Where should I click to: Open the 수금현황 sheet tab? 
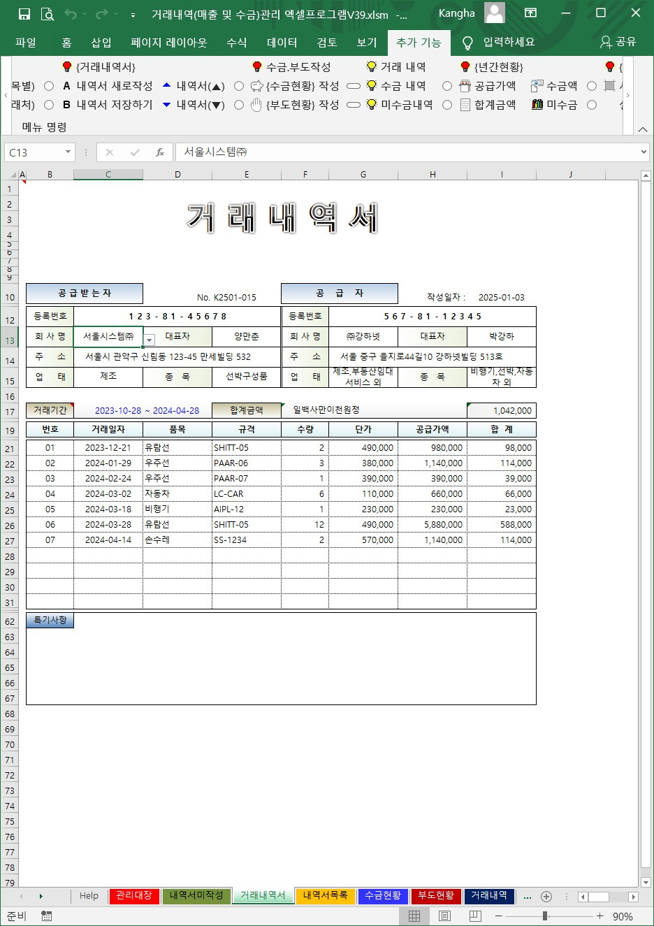point(383,896)
